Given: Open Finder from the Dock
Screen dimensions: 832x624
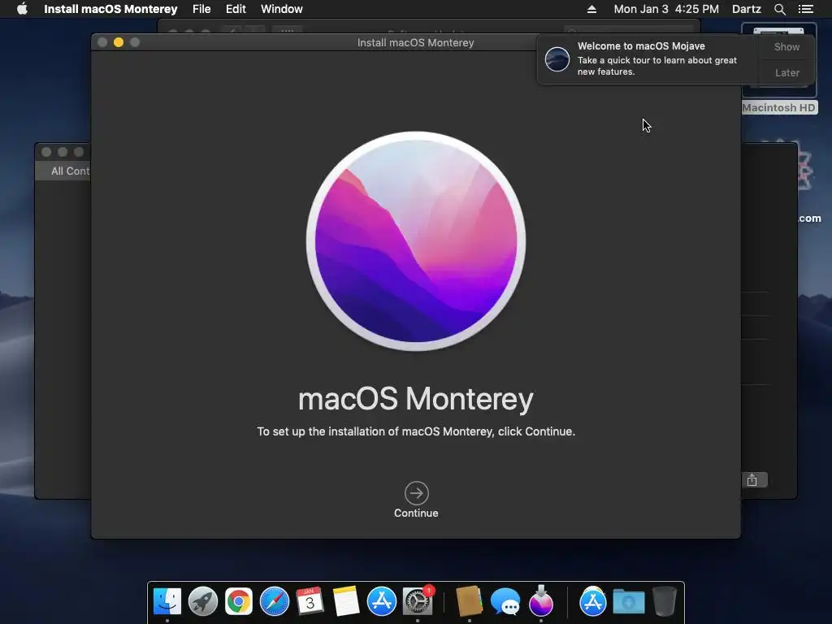Looking at the screenshot, I should pyautogui.click(x=167, y=601).
